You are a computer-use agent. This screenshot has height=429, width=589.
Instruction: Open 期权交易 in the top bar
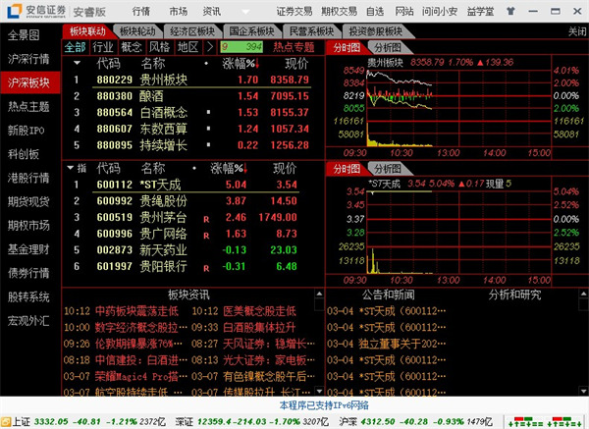coord(340,12)
